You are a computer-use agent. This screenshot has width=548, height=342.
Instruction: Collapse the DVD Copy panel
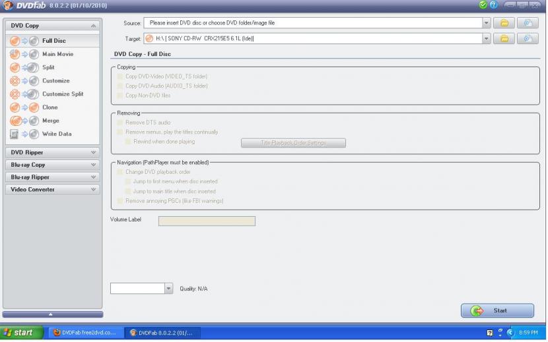(x=94, y=26)
